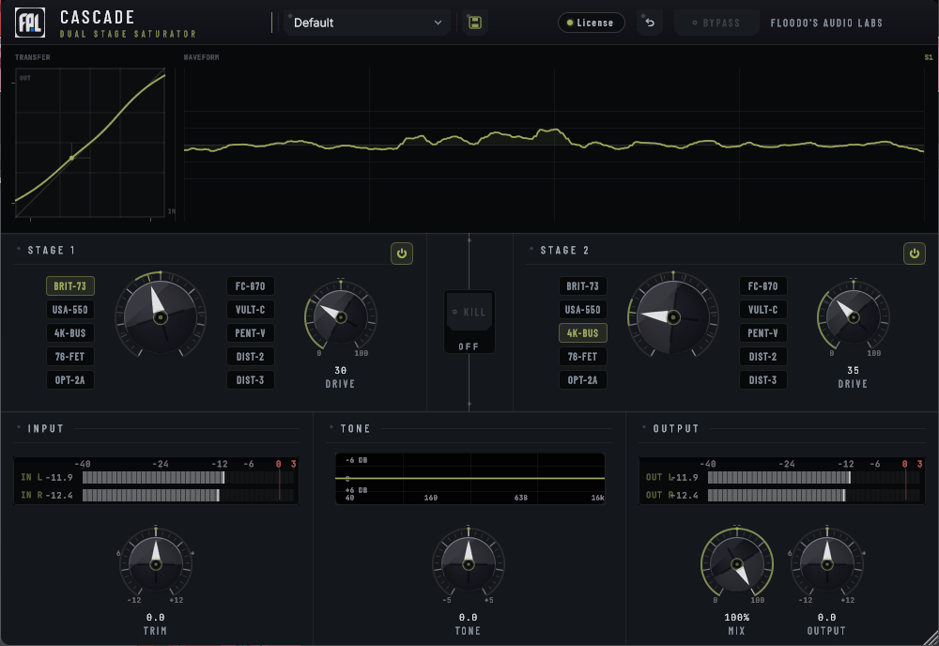
Task: Toggle Stage 1 power button
Action: [x=401, y=254]
